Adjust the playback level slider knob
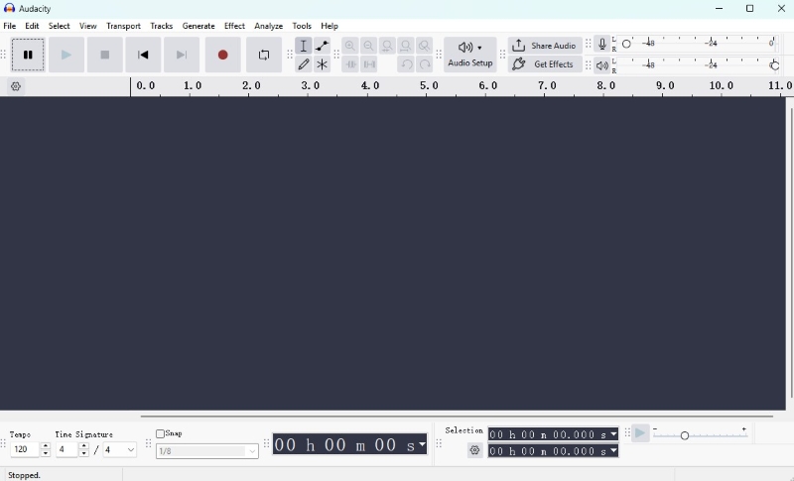The width and height of the screenshot is (794, 481). (774, 65)
